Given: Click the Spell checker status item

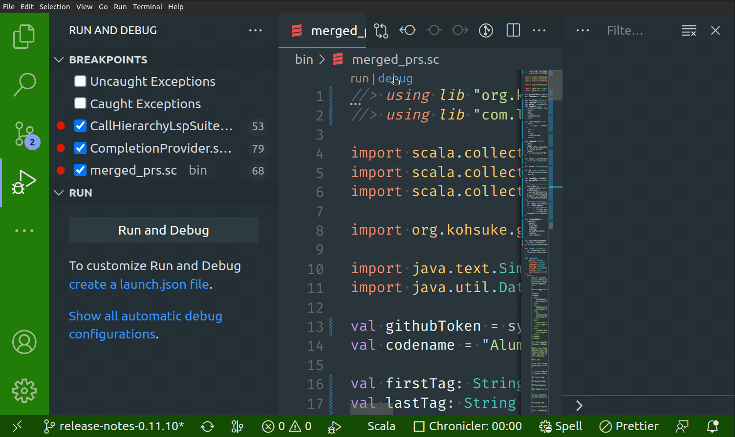Looking at the screenshot, I should coord(561,426).
